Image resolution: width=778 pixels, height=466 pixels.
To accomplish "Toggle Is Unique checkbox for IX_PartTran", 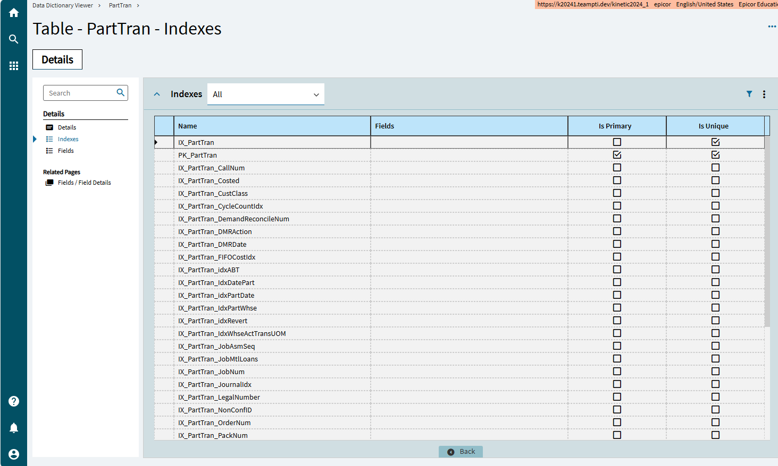I will click(716, 142).
